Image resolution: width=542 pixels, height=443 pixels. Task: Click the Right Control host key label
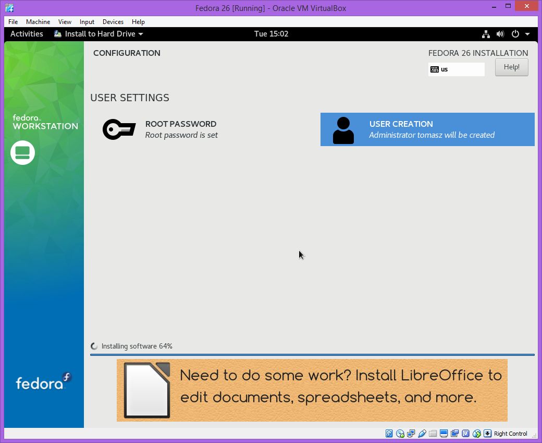point(511,434)
